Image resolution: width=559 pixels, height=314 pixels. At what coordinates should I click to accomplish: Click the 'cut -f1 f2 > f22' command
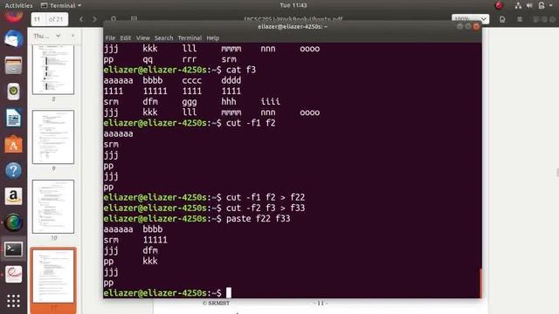tap(266, 197)
